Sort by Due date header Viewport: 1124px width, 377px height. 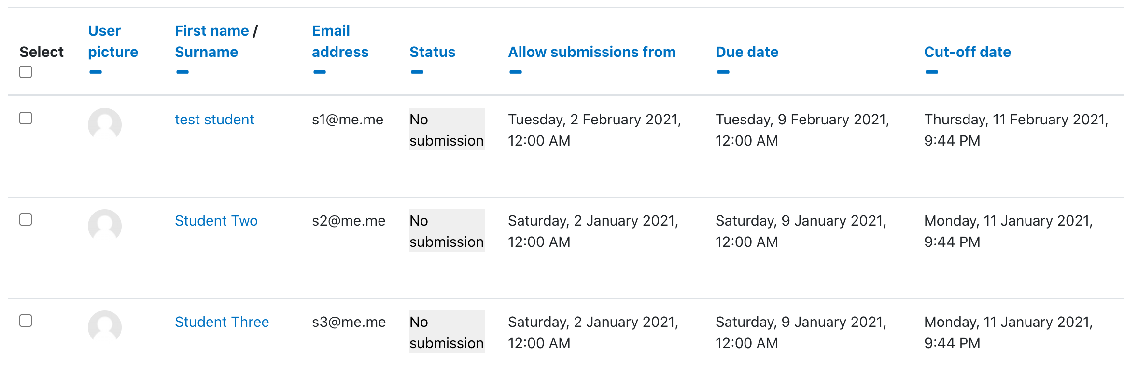coord(747,52)
